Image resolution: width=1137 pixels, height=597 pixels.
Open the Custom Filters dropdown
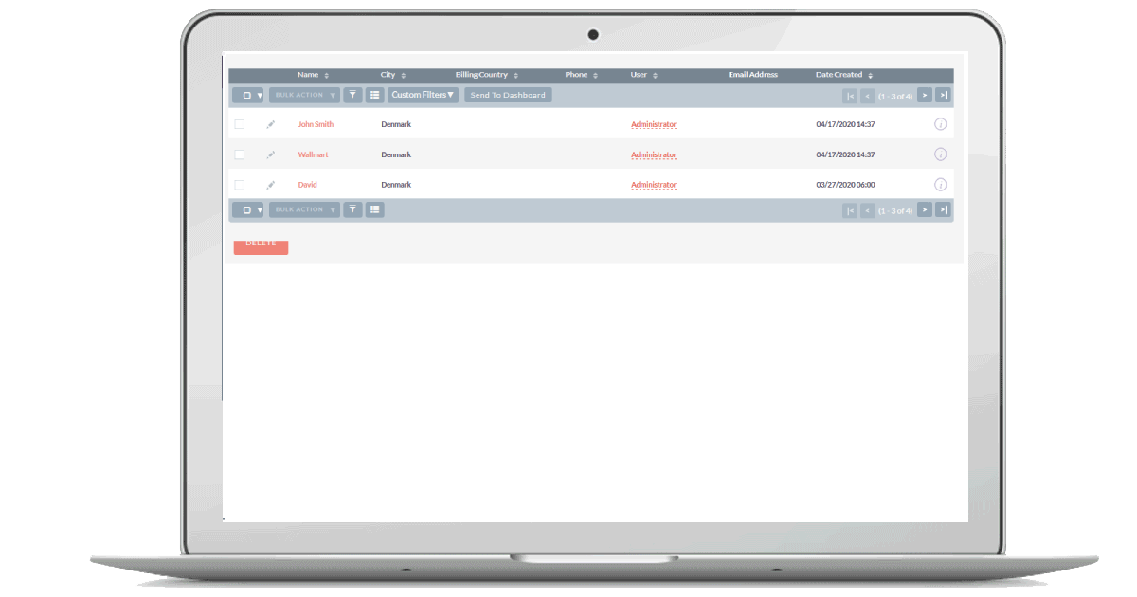pos(423,95)
